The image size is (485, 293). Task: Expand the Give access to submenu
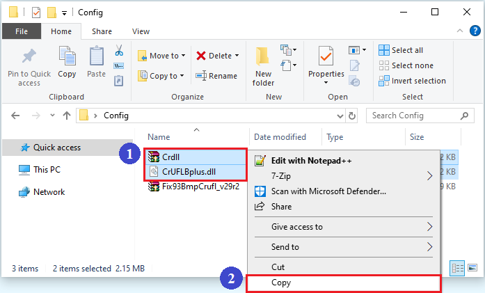click(x=429, y=227)
